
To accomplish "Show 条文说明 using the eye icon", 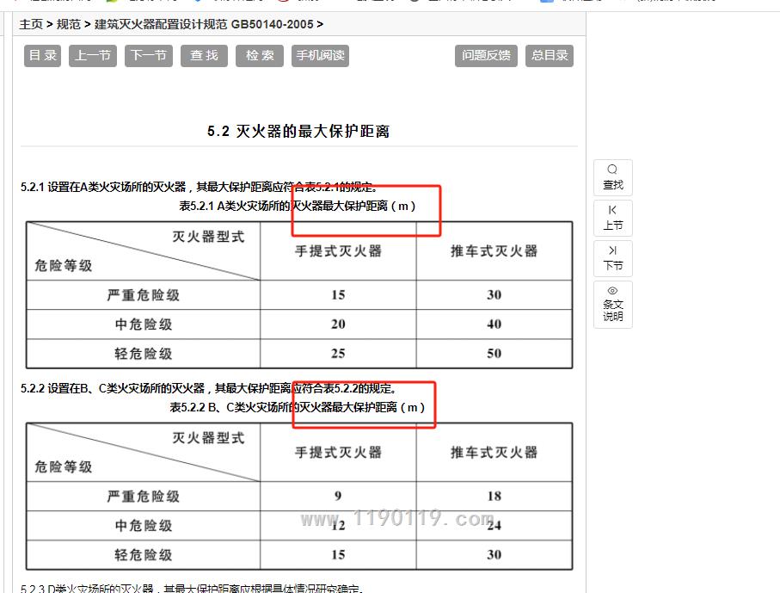I will (x=612, y=304).
